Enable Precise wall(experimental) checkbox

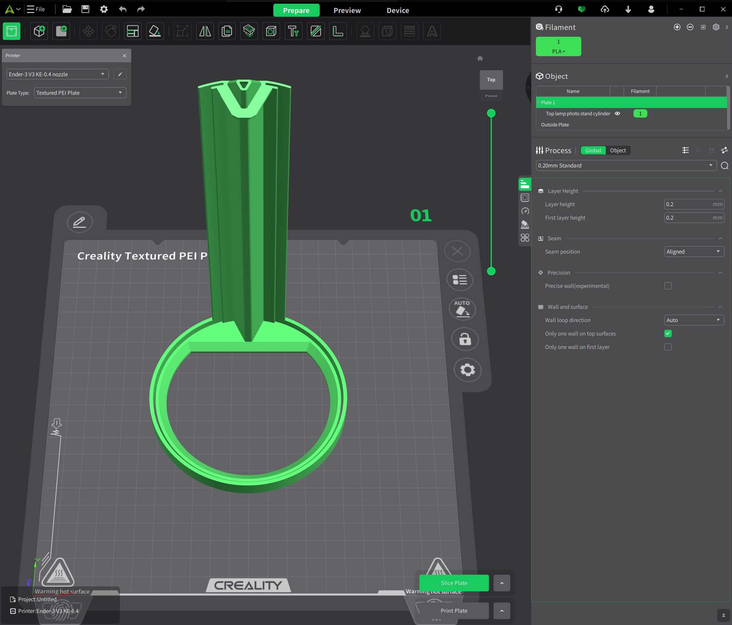668,286
